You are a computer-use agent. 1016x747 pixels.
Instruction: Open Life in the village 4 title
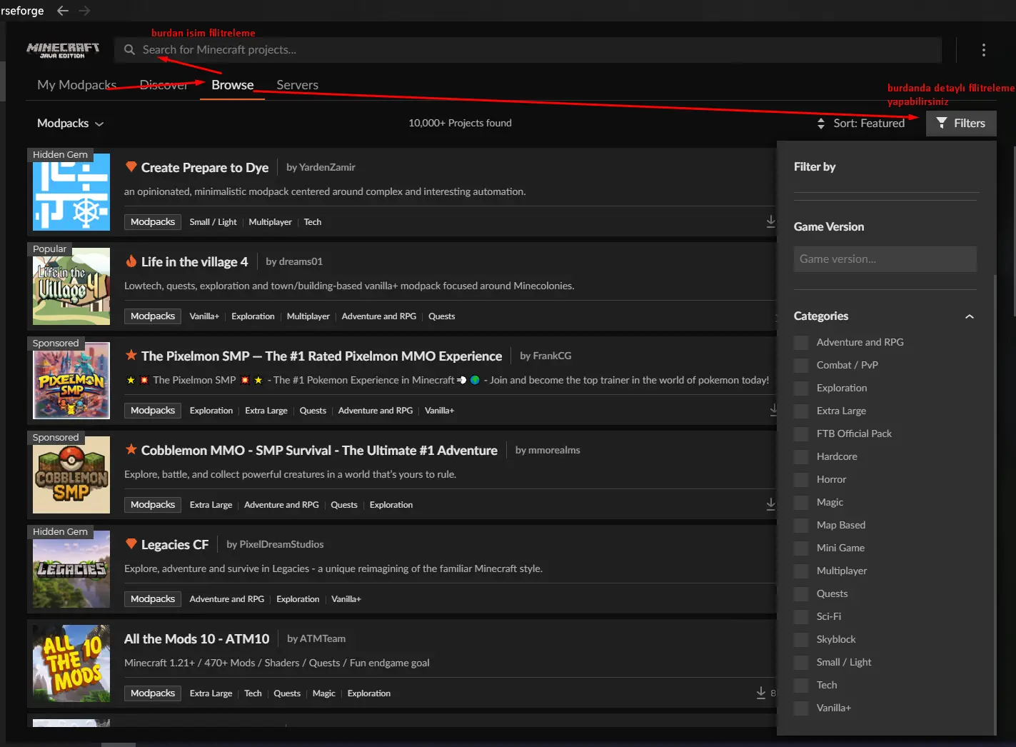point(195,262)
